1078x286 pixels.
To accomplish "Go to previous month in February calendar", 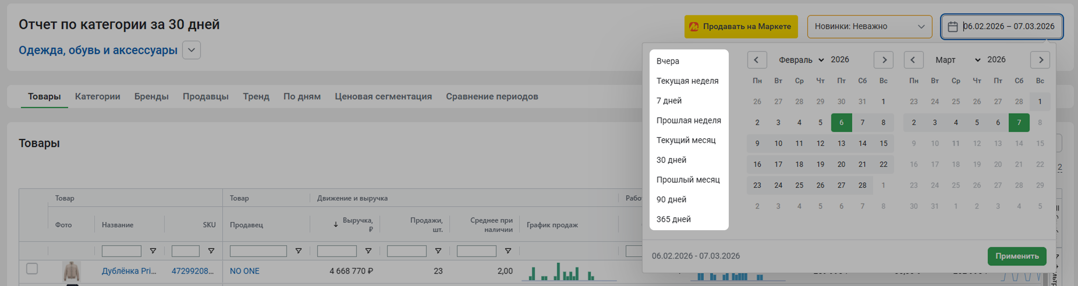I will 757,60.
